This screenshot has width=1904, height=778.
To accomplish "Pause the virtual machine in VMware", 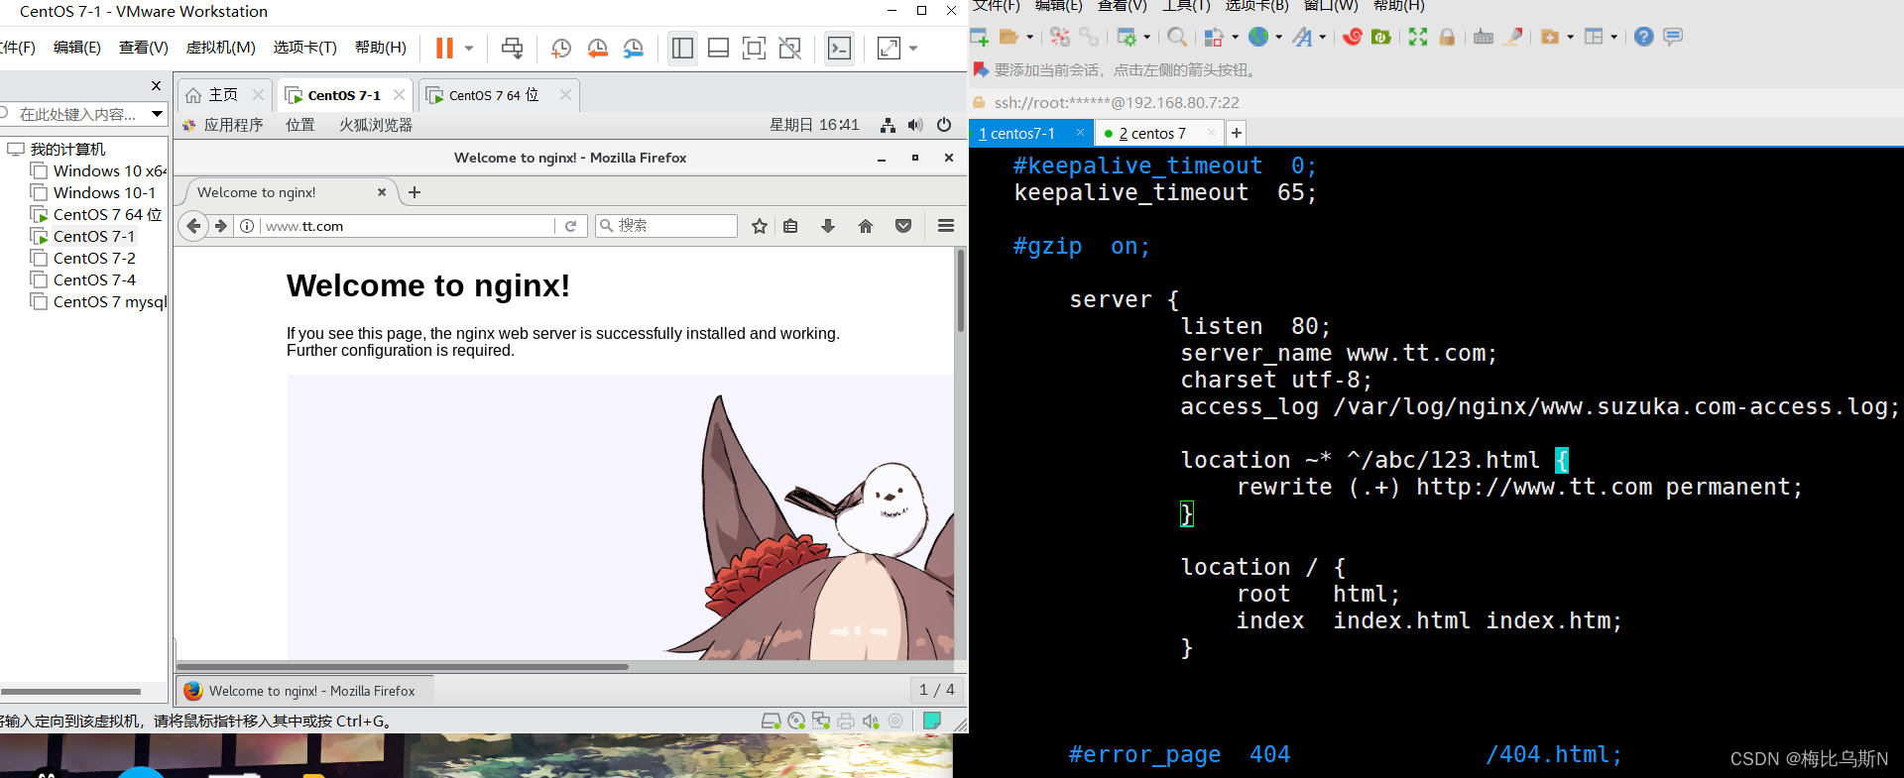I will point(444,48).
